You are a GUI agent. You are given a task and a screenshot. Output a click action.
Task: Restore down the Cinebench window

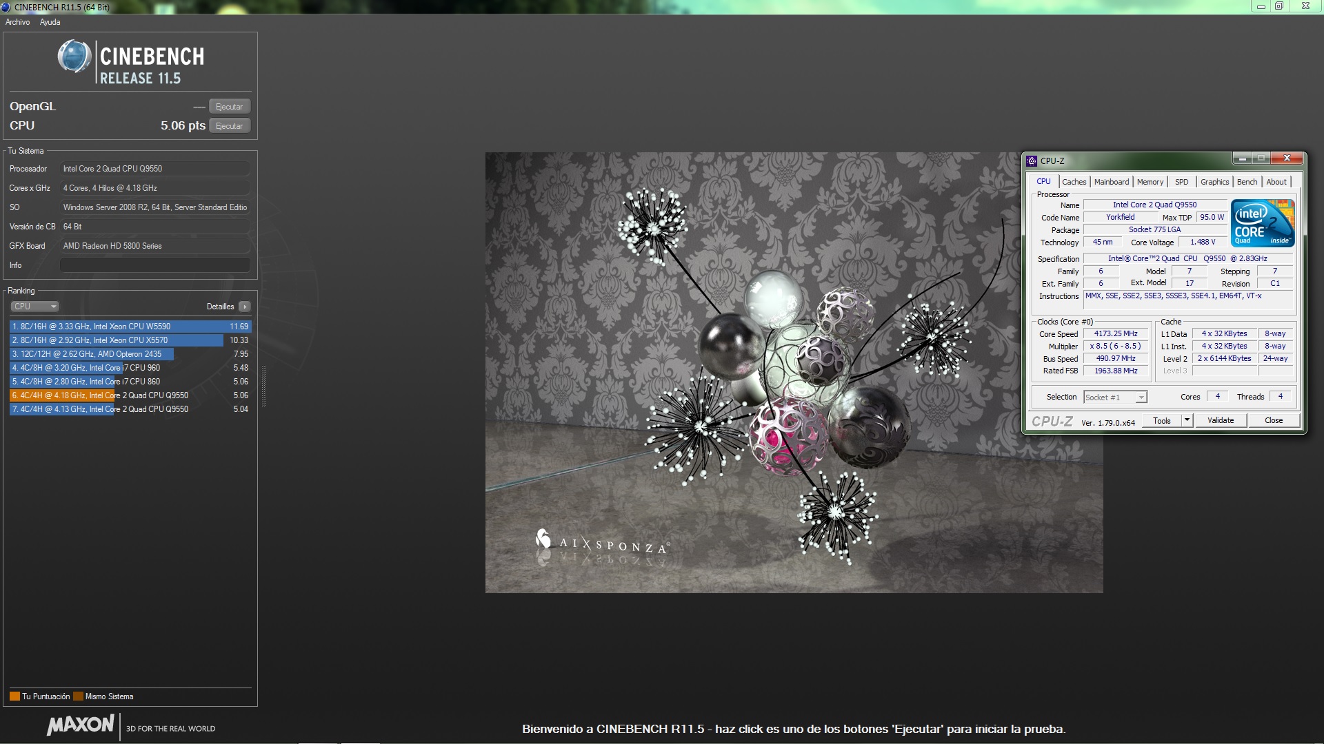tap(1278, 6)
